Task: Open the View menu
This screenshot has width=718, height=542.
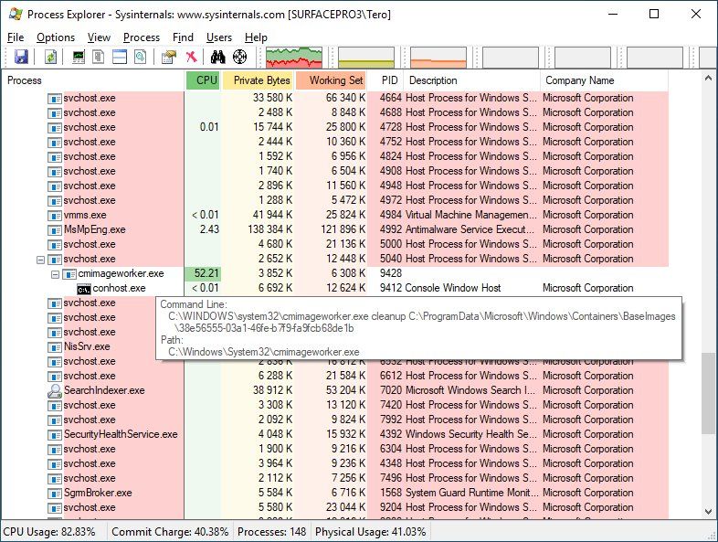Action: pyautogui.click(x=99, y=37)
